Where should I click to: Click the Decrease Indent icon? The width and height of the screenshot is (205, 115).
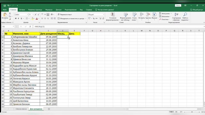pyautogui.click(x=52, y=19)
